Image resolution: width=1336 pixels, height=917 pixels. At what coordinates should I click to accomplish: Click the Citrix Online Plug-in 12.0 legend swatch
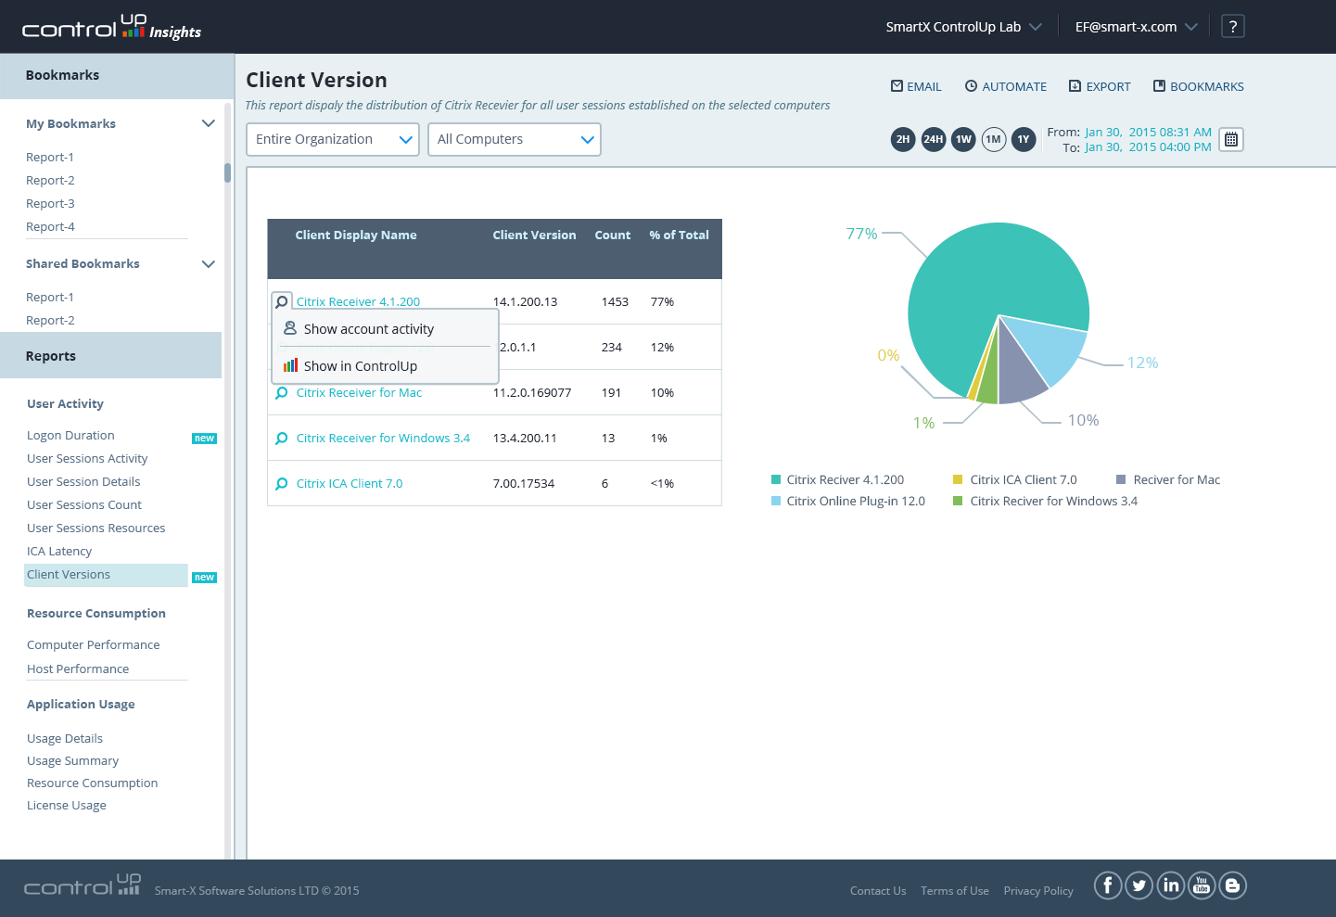pyautogui.click(x=776, y=501)
